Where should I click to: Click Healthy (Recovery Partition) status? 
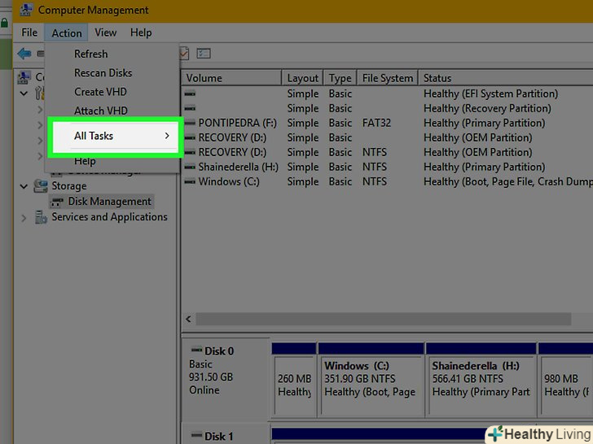pos(487,108)
